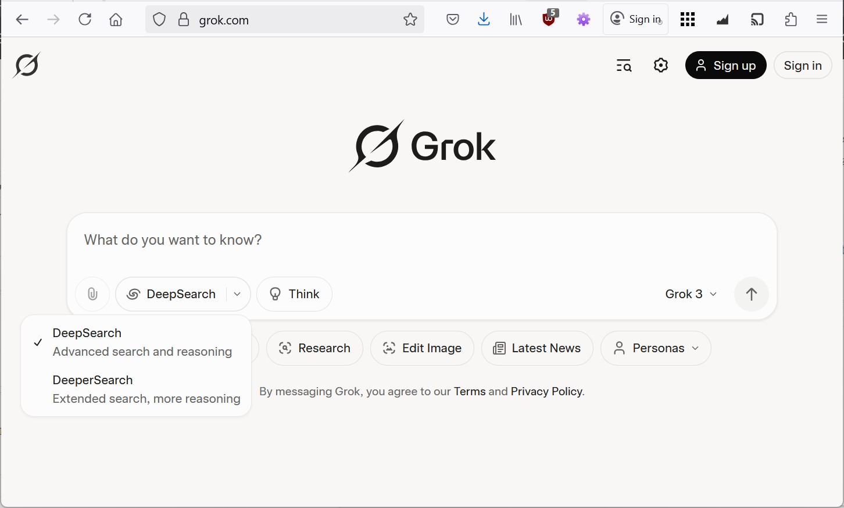Screen dimensions: 844x508
Task: Select the DeeperSearch menu option
Action: (x=136, y=389)
